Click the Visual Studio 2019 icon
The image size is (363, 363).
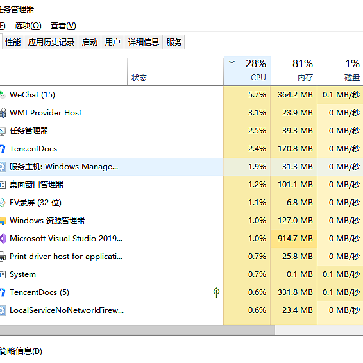(3, 239)
